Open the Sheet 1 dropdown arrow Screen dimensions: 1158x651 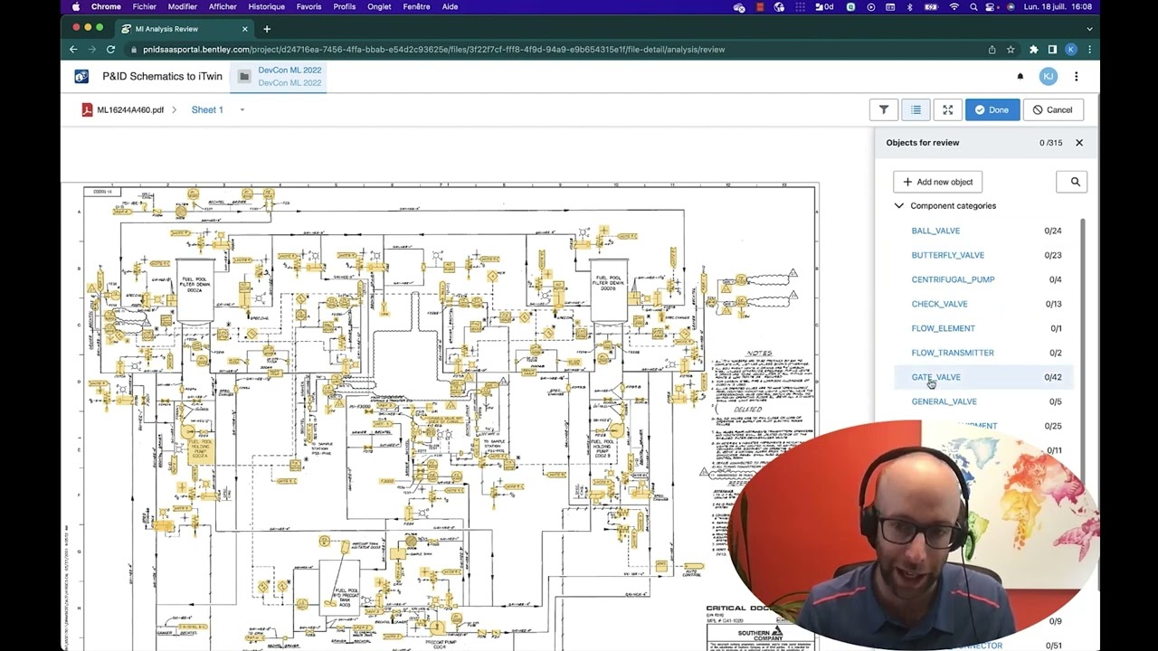click(242, 110)
